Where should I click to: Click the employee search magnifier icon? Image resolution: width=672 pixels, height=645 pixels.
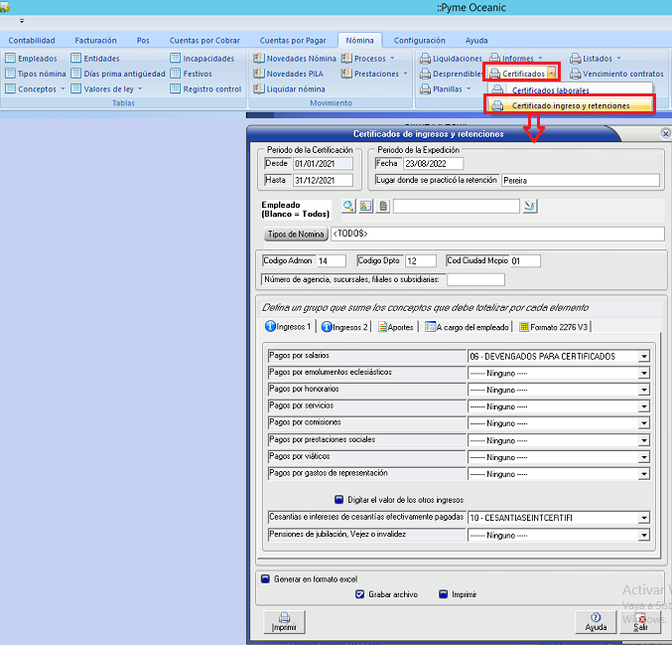(348, 206)
